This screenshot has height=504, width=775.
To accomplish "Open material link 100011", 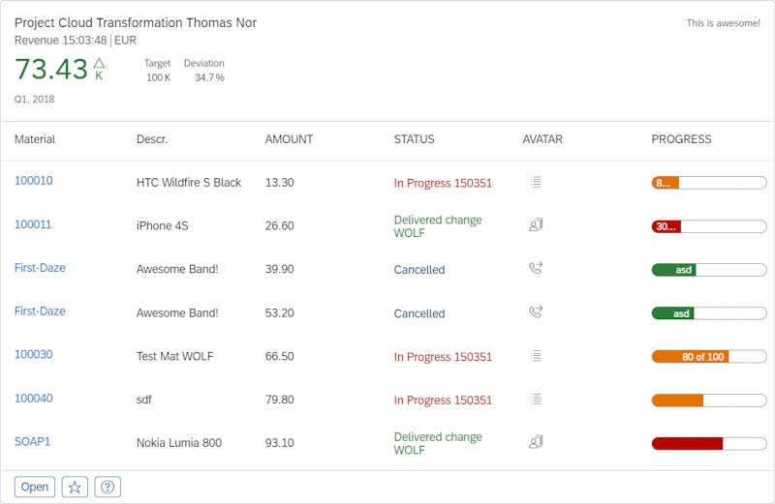I will tap(33, 224).
